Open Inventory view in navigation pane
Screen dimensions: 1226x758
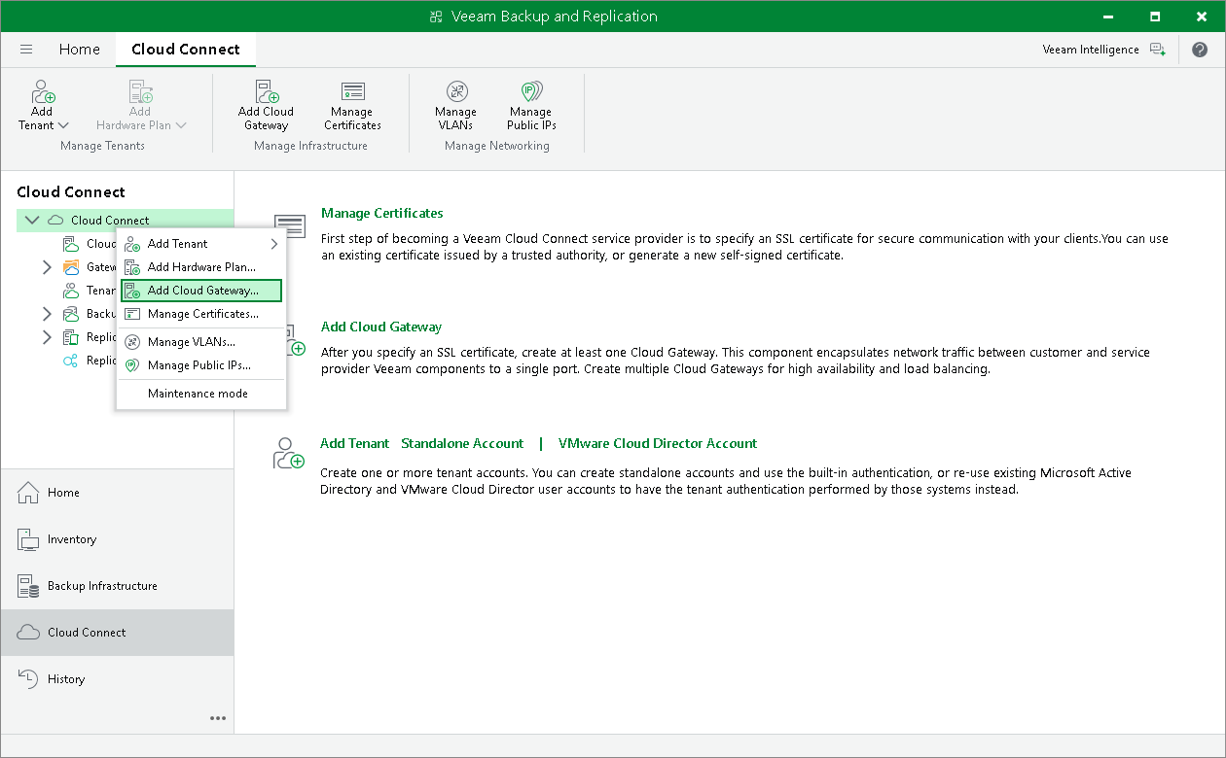pyautogui.click(x=117, y=539)
